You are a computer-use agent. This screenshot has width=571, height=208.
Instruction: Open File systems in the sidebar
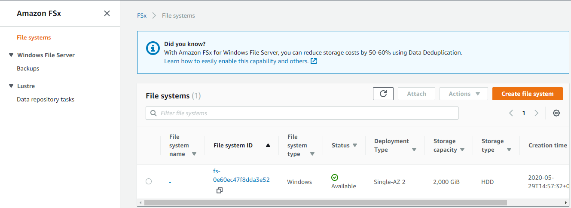coord(34,37)
